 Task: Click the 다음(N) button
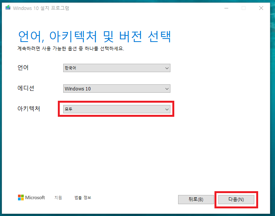[236, 199]
